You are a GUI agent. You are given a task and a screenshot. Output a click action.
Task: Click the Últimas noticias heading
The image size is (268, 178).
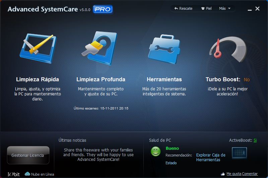point(72,140)
